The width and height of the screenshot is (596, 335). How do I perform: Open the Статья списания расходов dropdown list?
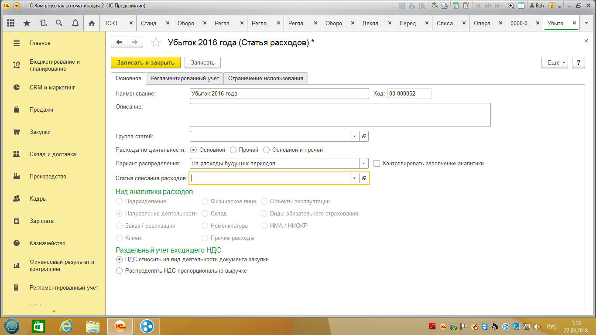[354, 178]
